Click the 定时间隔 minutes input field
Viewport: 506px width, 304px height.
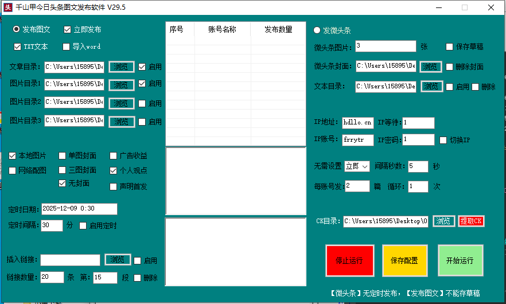point(52,225)
